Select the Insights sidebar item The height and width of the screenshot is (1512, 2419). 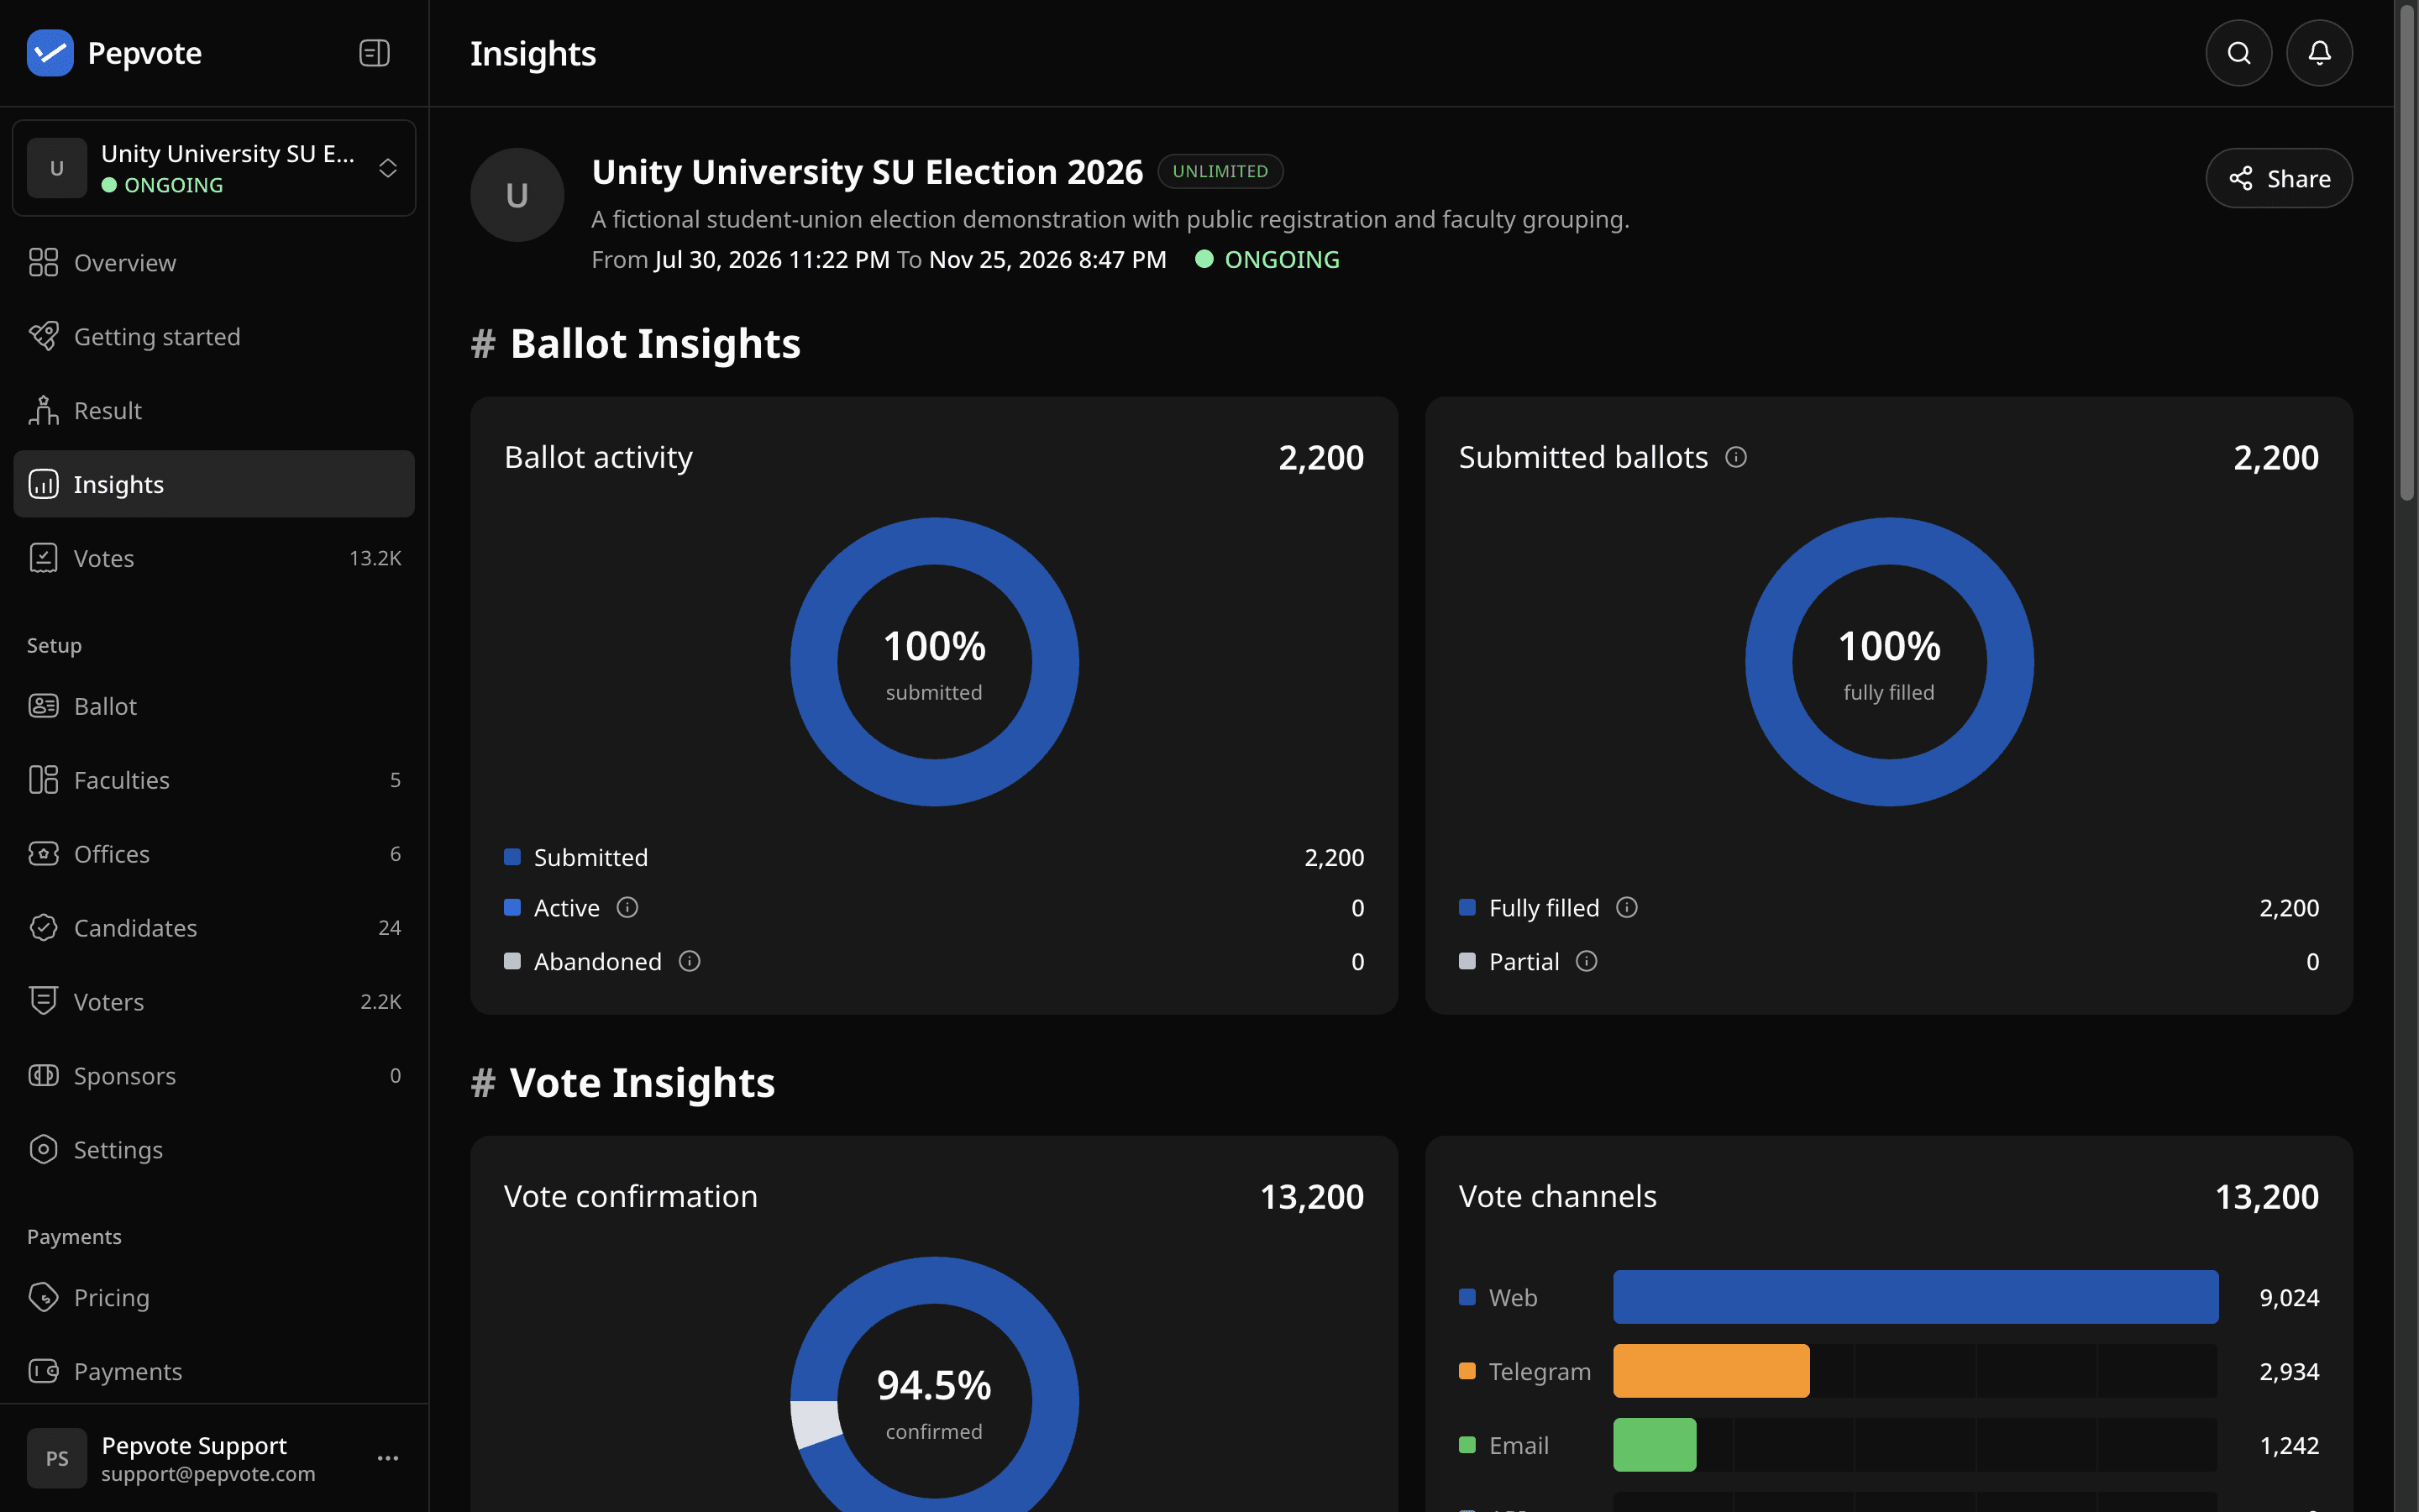[214, 484]
